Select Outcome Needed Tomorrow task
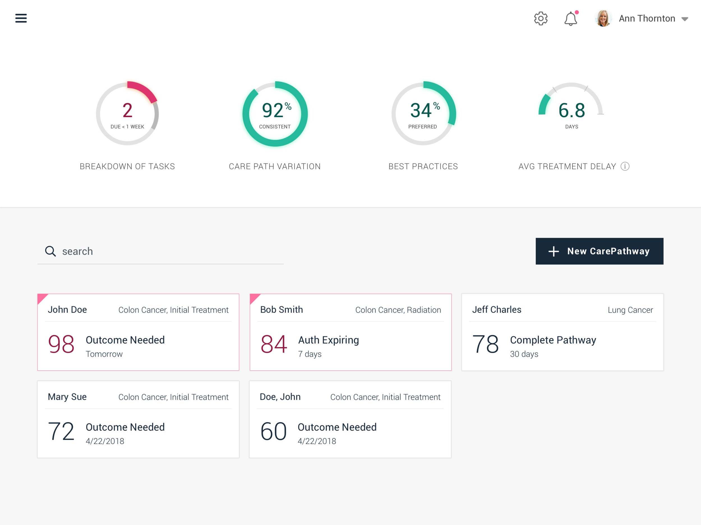Screen dimensions: 701x525 [125, 347]
